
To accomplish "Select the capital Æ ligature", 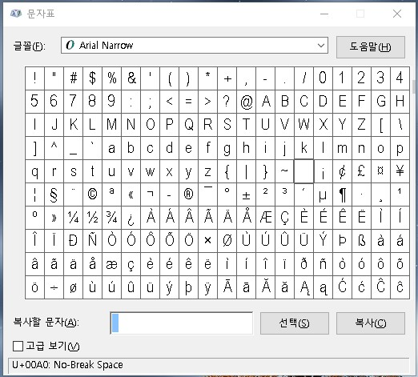I will pyautogui.click(x=265, y=218).
